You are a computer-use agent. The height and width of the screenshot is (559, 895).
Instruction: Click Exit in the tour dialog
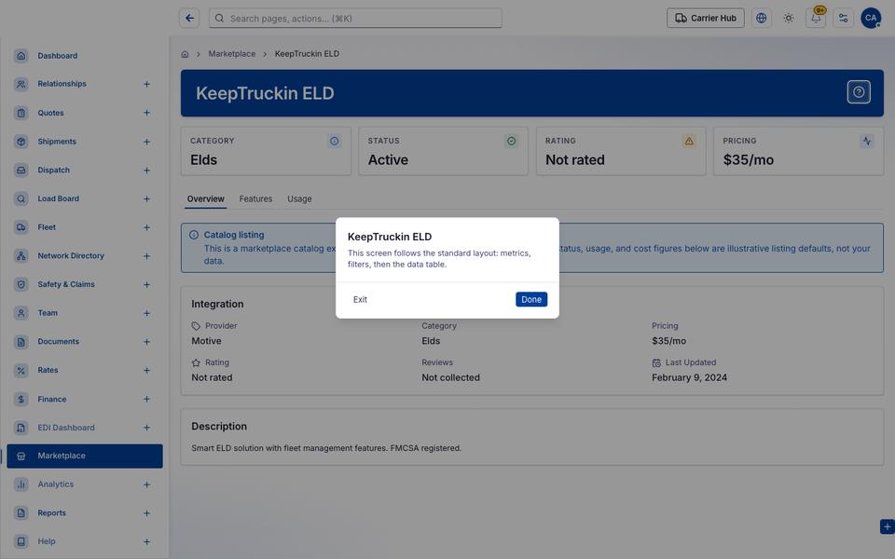tap(360, 299)
